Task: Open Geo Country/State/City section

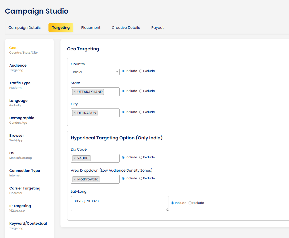Action: click(x=23, y=50)
